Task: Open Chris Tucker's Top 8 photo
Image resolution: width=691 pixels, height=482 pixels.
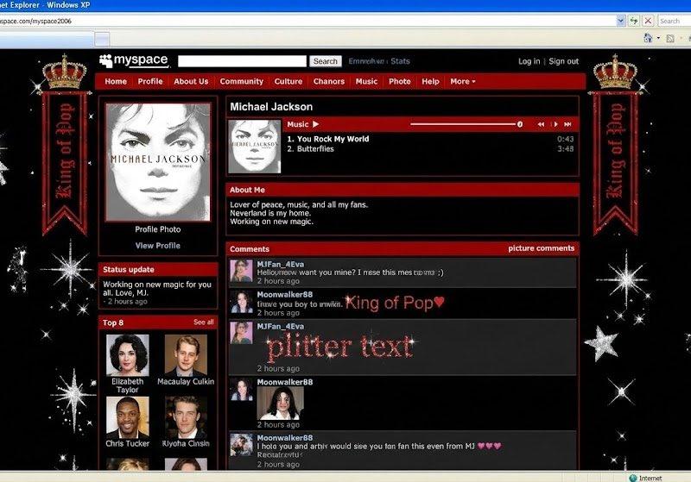Action: click(x=128, y=417)
